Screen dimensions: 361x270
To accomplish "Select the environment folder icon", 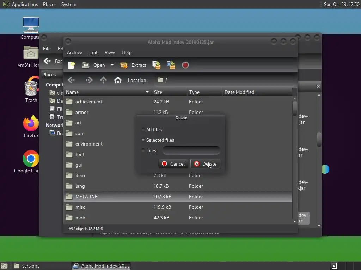I will pyautogui.click(x=69, y=144).
